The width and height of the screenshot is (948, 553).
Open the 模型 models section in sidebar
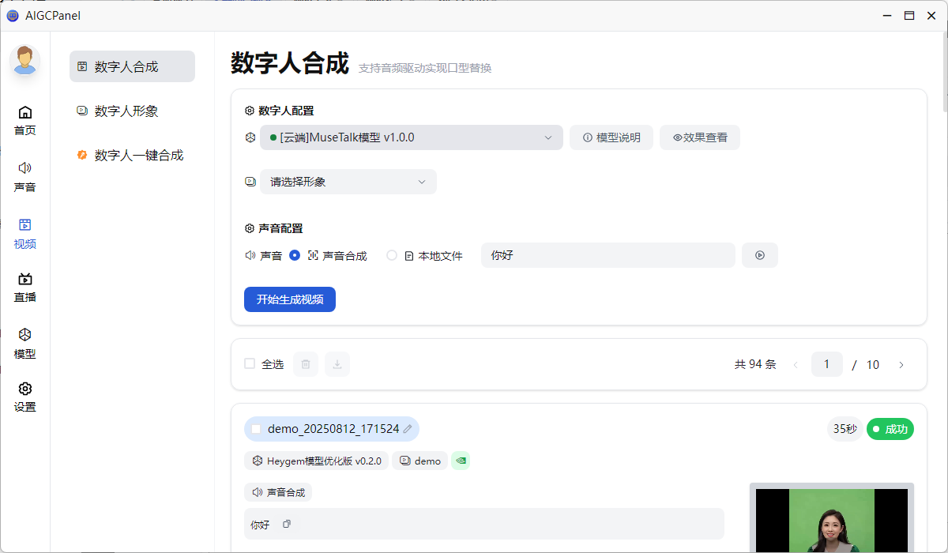(x=24, y=344)
